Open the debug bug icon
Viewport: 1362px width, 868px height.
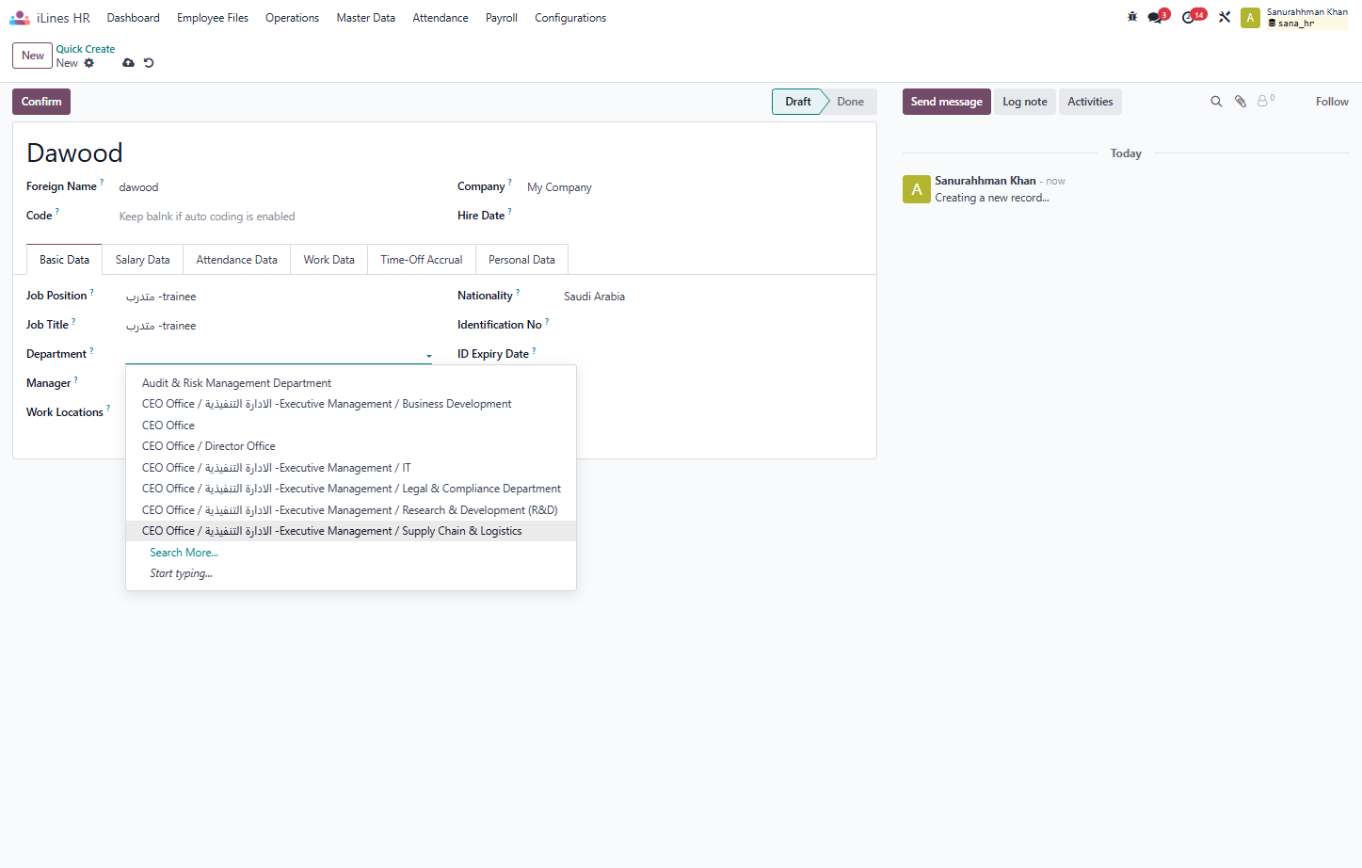coord(1132,17)
